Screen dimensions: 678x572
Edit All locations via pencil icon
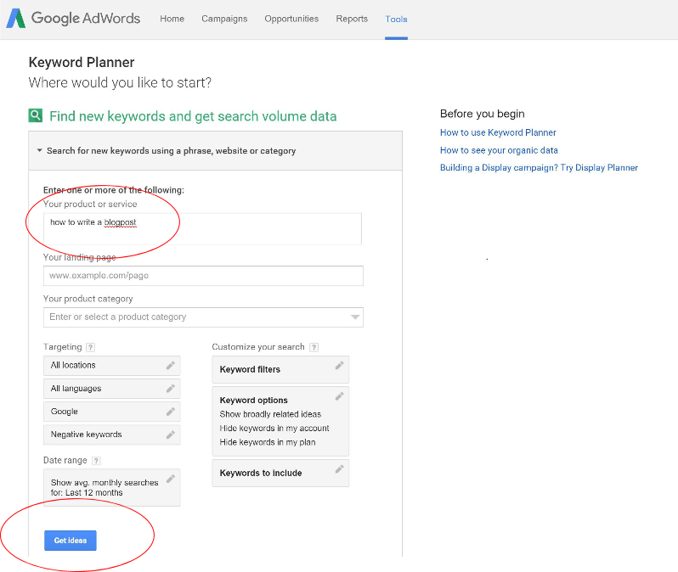pos(171,366)
